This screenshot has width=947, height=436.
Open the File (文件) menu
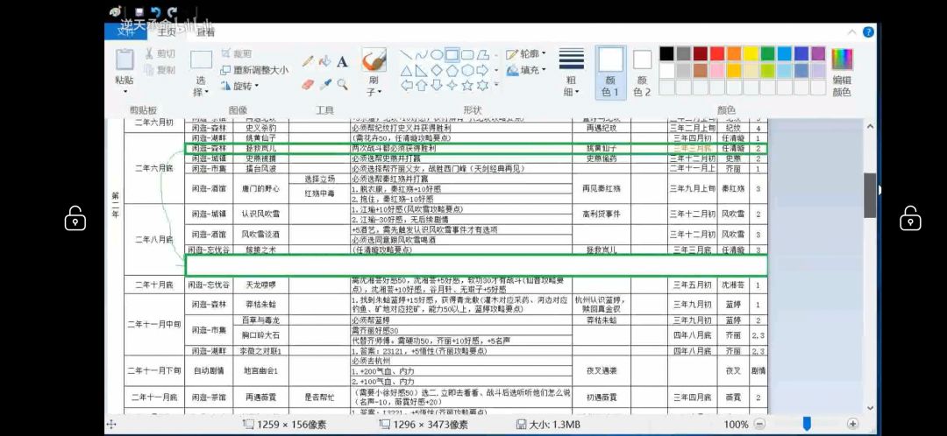click(125, 32)
